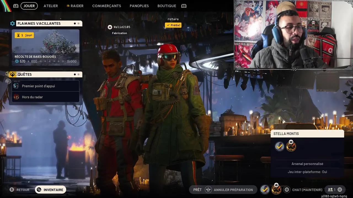Viewport: 353px width, 198px height.
Task: Go back with the RETOUR label
Action: [23, 190]
